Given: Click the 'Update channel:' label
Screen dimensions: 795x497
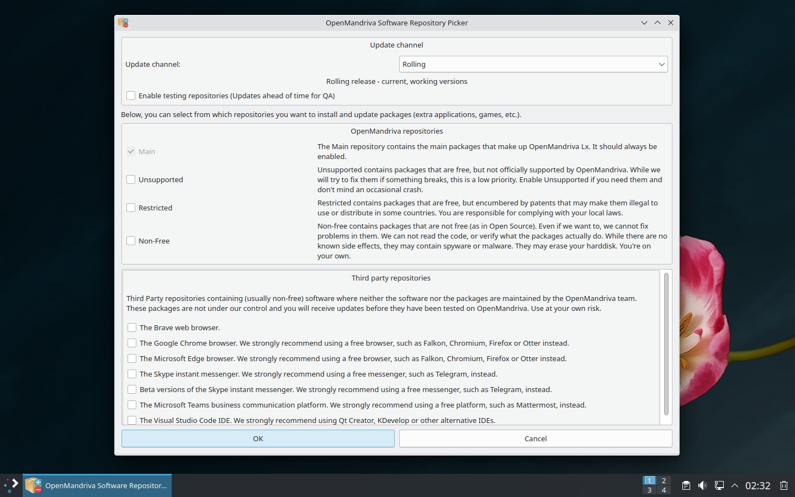Looking at the screenshot, I should (153, 64).
